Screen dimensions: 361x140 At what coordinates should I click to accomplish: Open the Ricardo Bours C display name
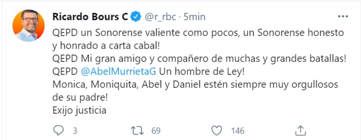tap(90, 17)
